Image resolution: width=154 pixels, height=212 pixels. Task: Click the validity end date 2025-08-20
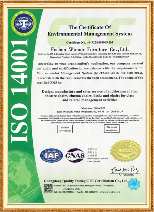[117, 112]
